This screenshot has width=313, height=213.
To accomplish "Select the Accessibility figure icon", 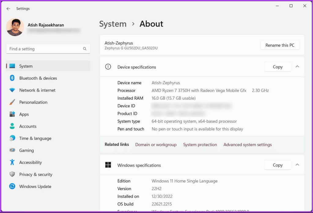I will point(12,162).
